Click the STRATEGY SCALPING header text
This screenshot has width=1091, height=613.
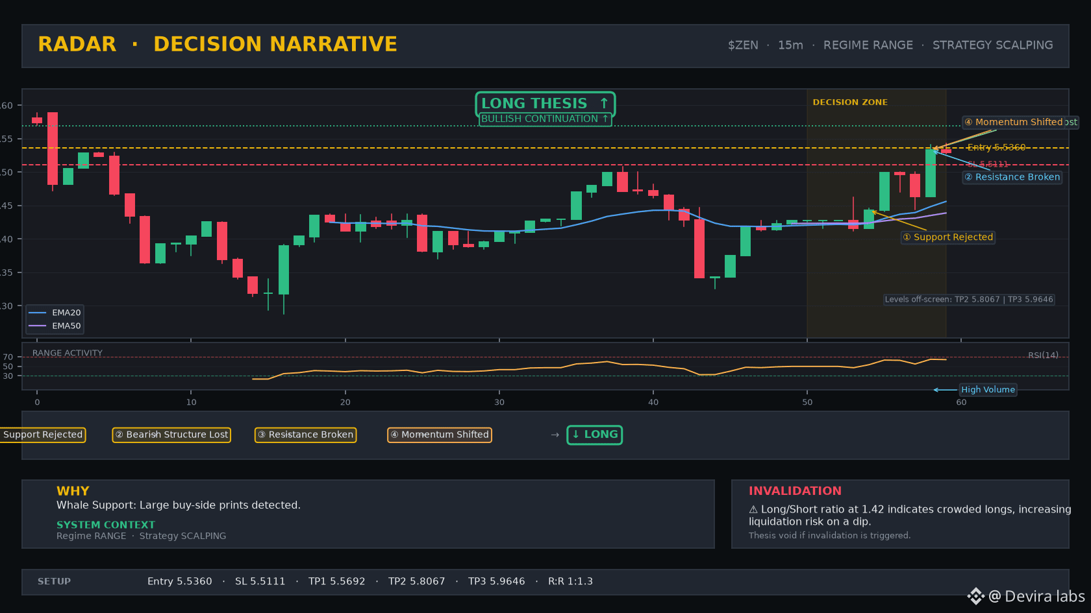pos(993,45)
